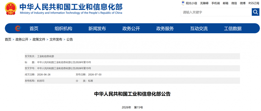Open the 组织机构 navigation menu item
The width and height of the screenshot is (261, 111).
pyautogui.click(x=63, y=29)
